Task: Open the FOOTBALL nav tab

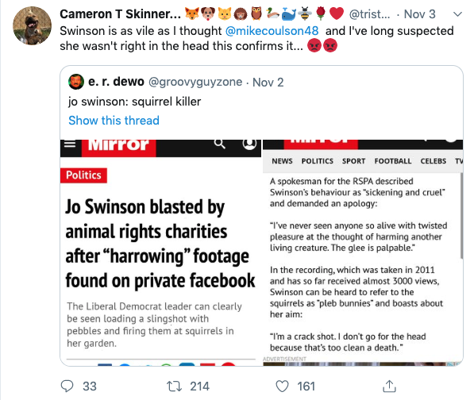Action: (393, 161)
